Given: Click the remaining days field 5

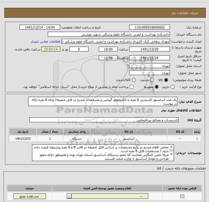Looking at the screenshot, I should (79, 49).
